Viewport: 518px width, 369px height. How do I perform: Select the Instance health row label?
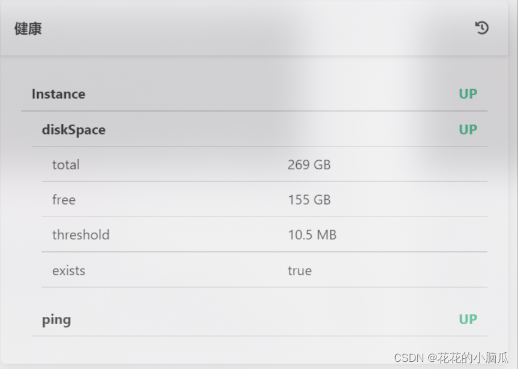(58, 94)
